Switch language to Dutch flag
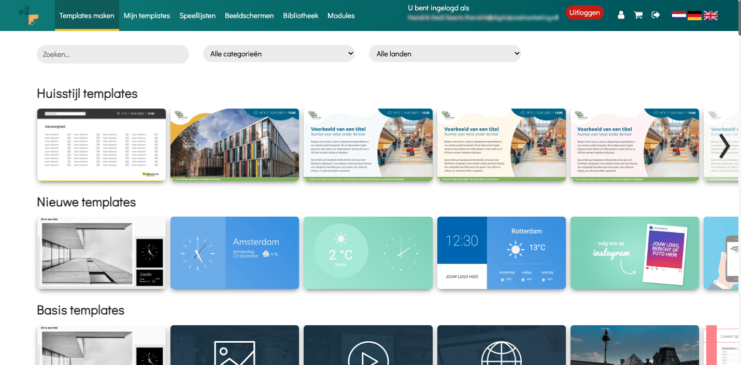 pyautogui.click(x=679, y=16)
